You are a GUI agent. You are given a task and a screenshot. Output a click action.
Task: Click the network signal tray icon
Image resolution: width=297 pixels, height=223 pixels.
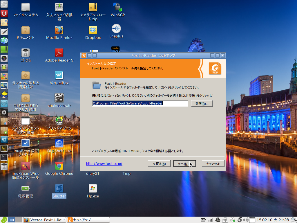211,220
